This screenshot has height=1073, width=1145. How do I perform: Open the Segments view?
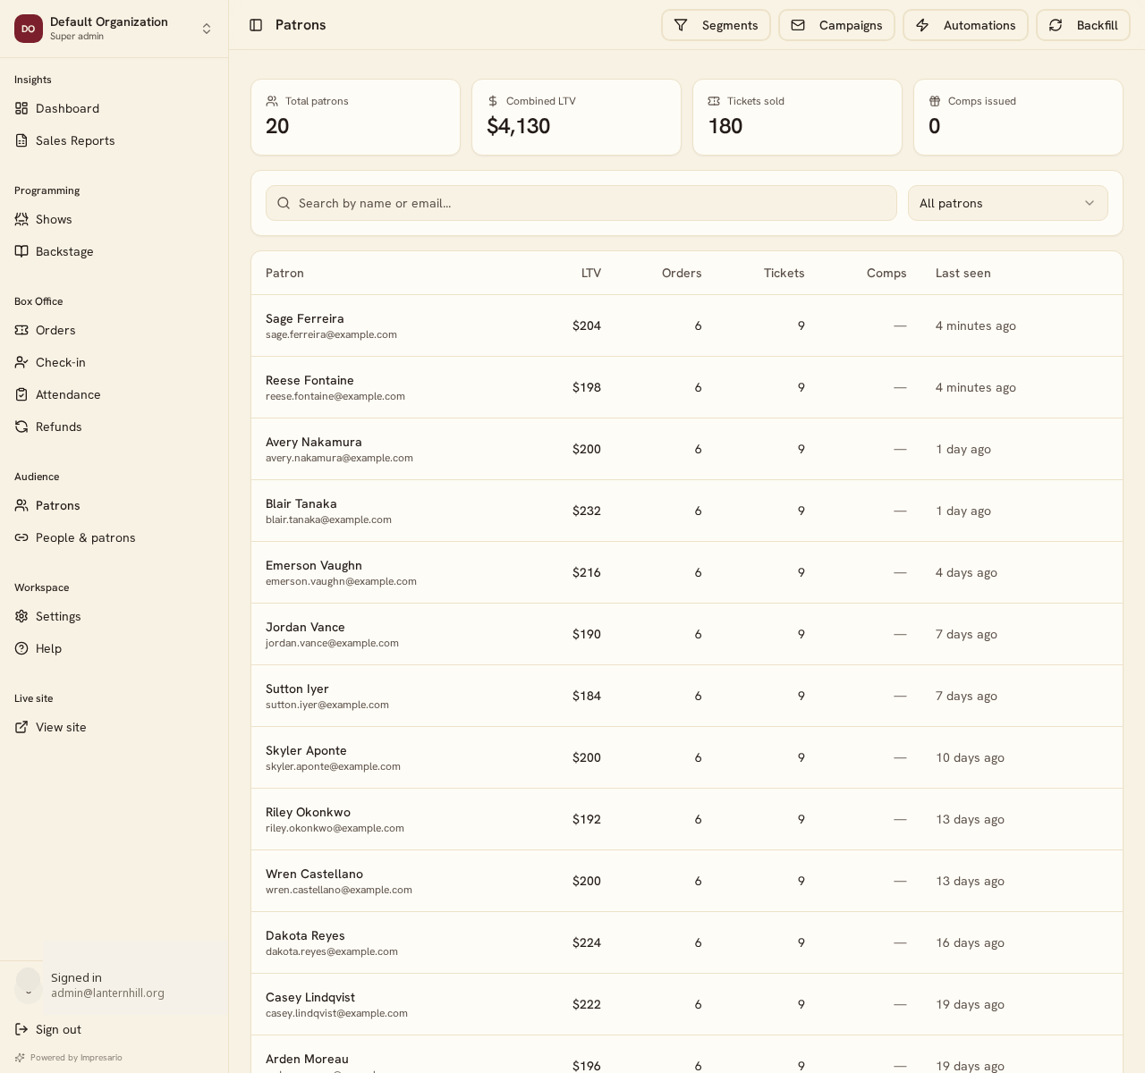coord(716,25)
